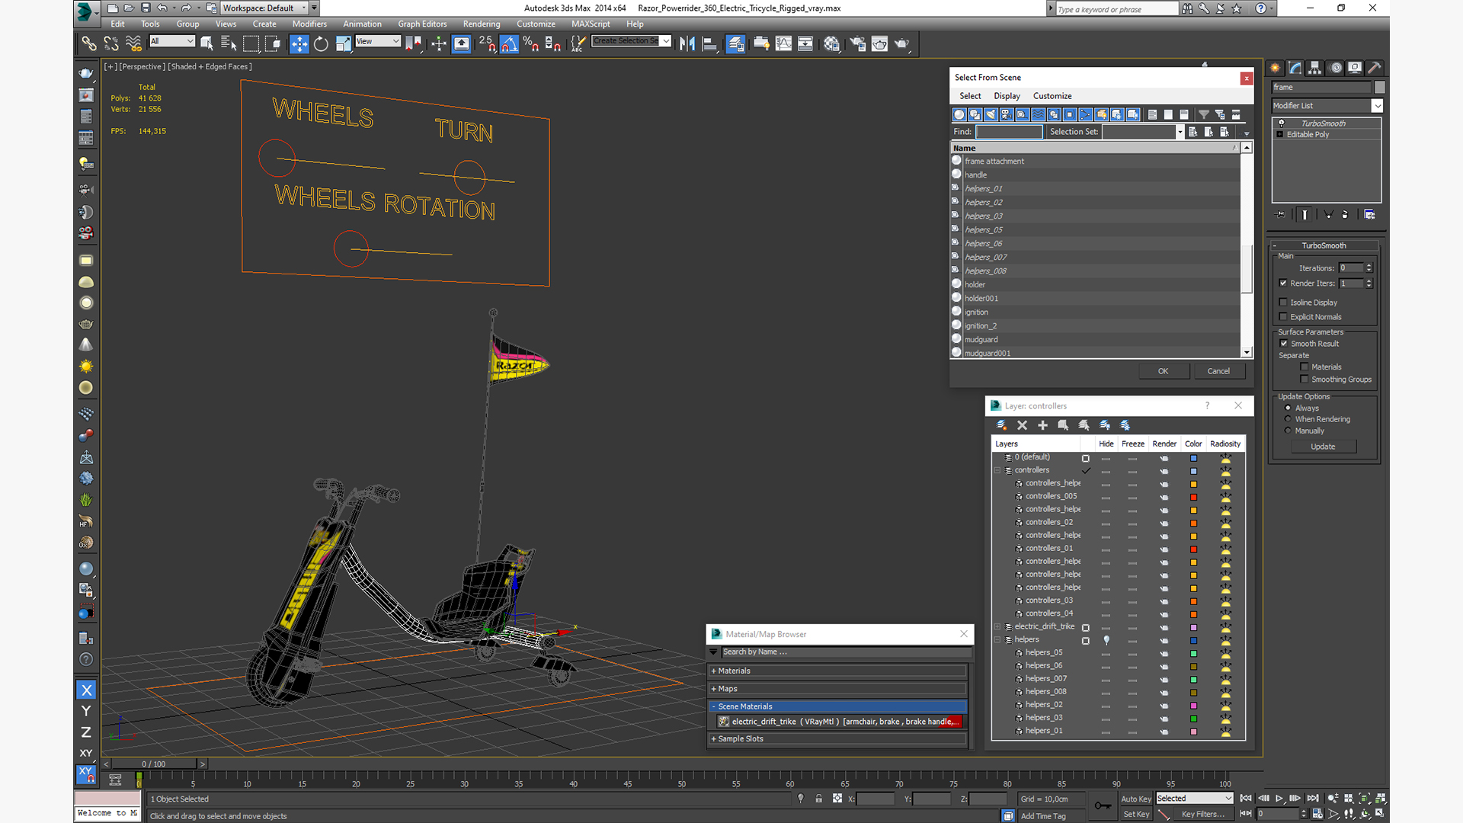Toggle Display Lights filter in Select From Scene
1463x823 pixels.
point(991,114)
